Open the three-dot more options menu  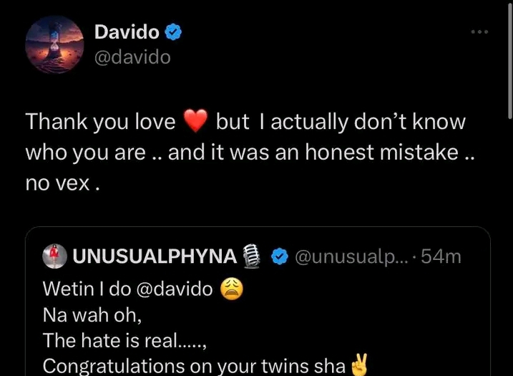click(479, 32)
